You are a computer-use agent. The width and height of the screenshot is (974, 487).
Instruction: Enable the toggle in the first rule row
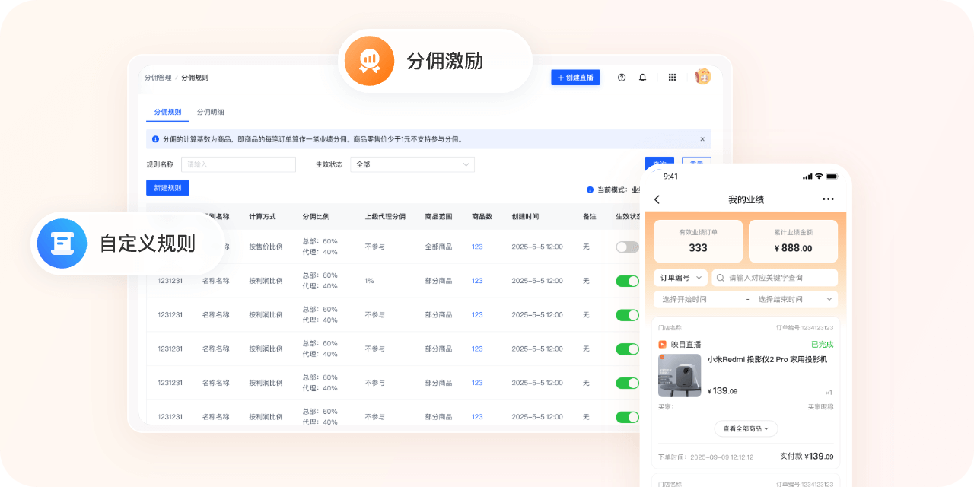click(x=627, y=247)
